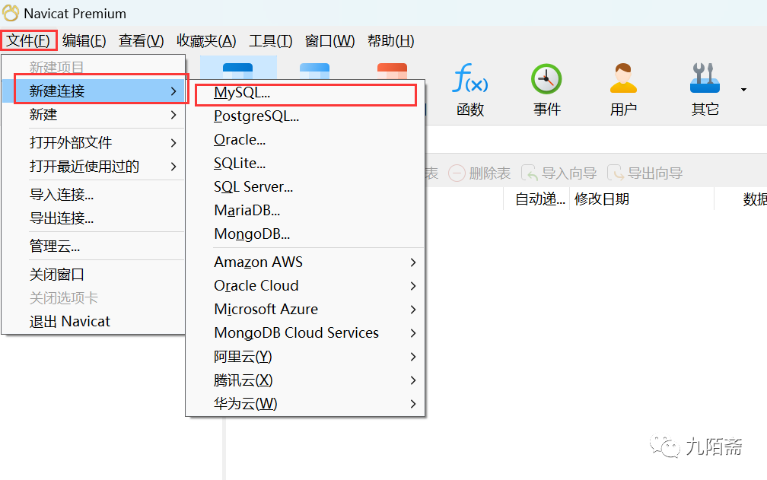Image resolution: width=767 pixels, height=480 pixels.
Task: Choose 管理云... menu entry
Action: 94,246
